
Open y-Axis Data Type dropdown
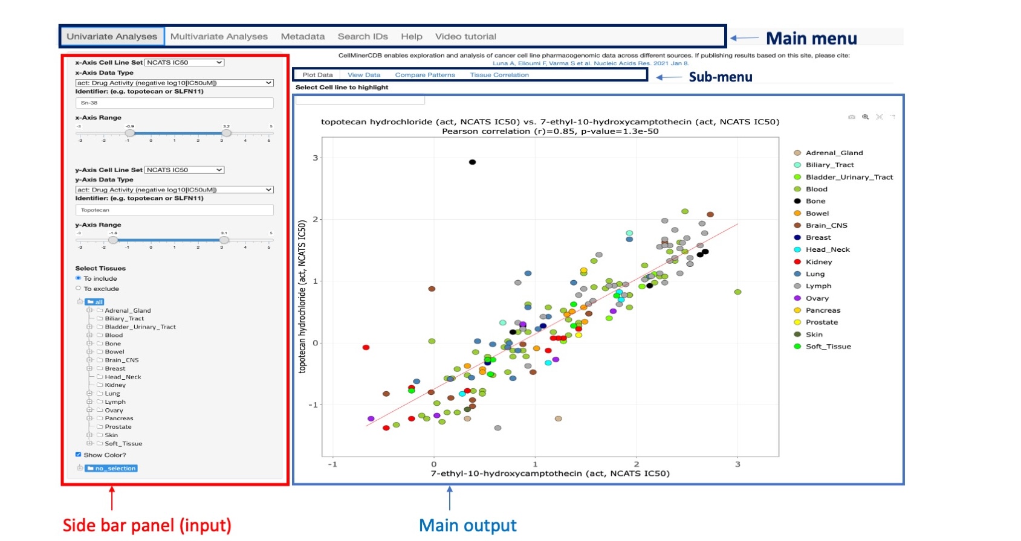[174, 190]
